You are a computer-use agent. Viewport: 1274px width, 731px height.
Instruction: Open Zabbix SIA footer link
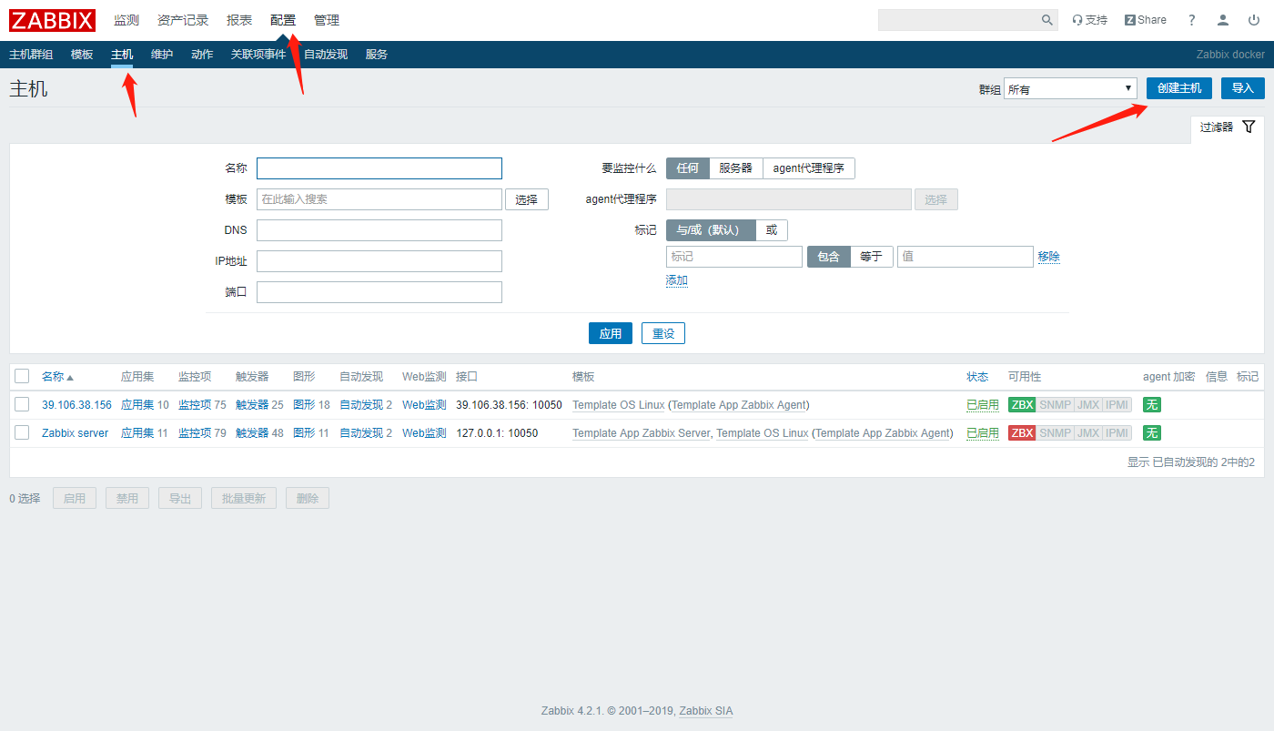click(706, 711)
